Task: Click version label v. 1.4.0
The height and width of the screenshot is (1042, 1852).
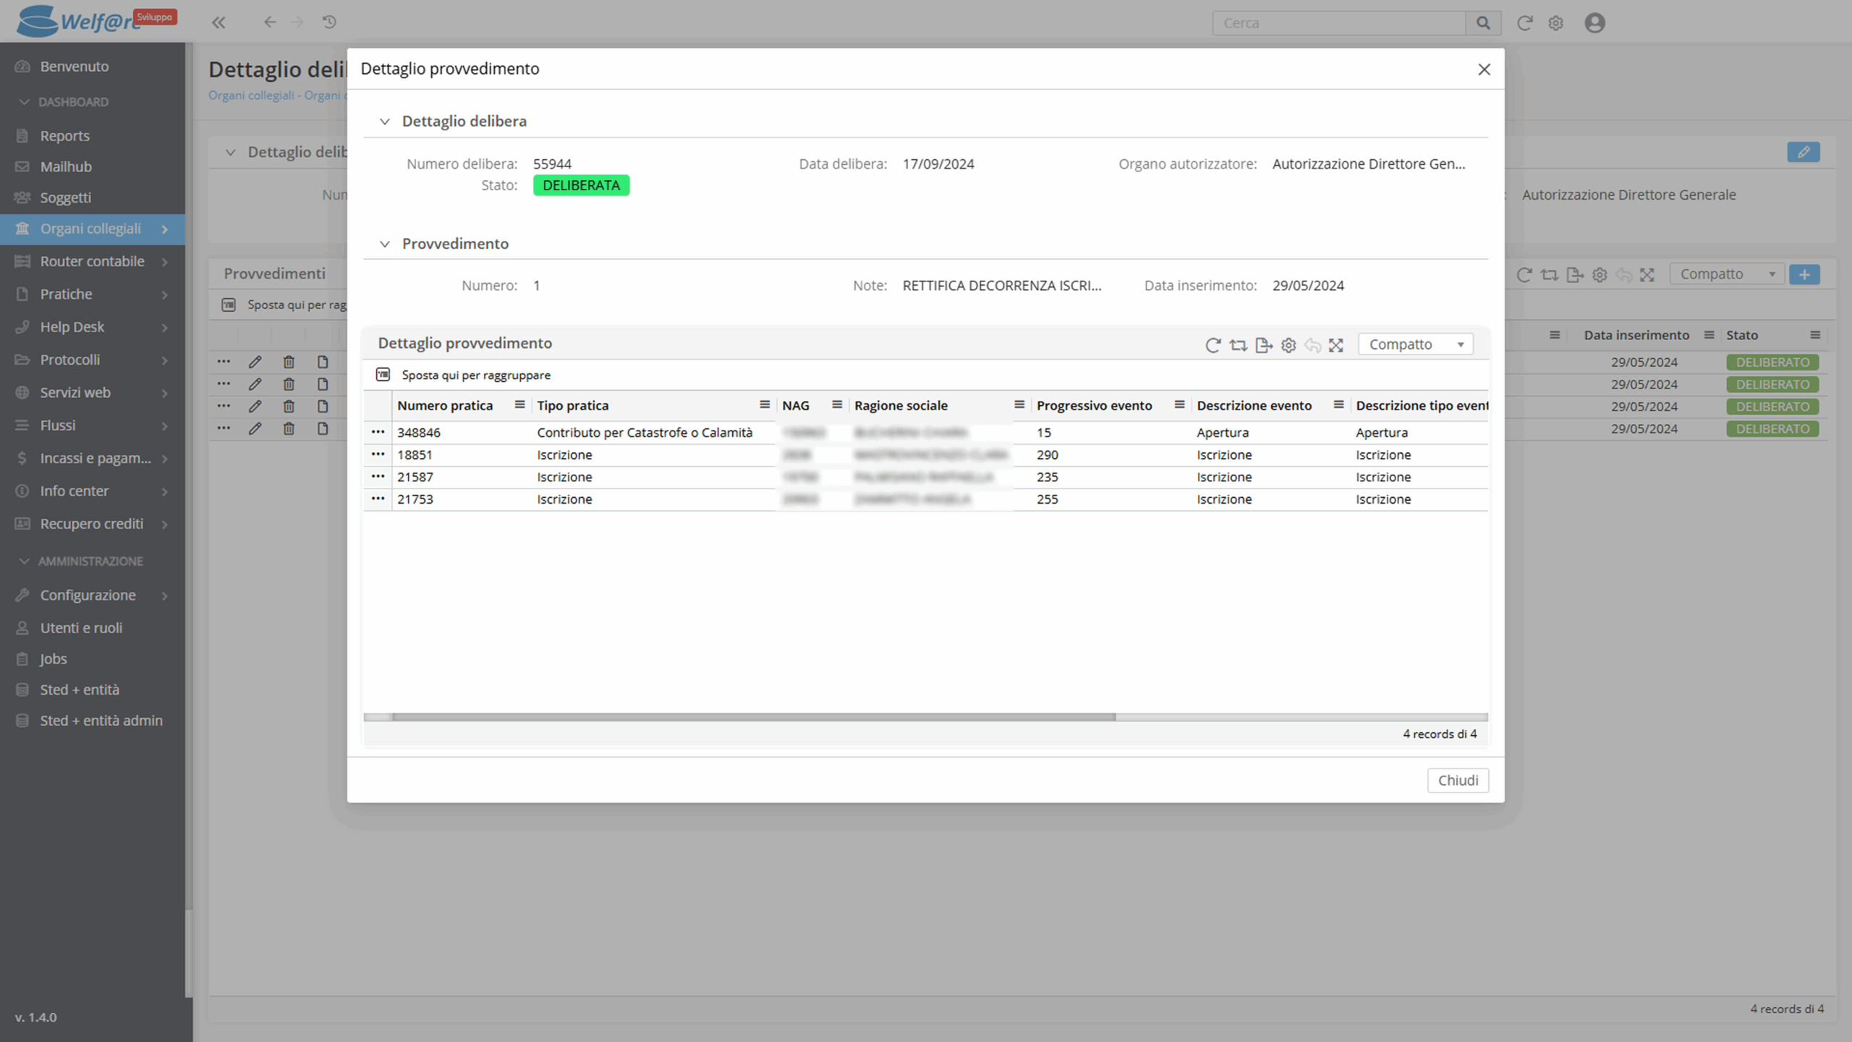Action: tap(35, 1017)
